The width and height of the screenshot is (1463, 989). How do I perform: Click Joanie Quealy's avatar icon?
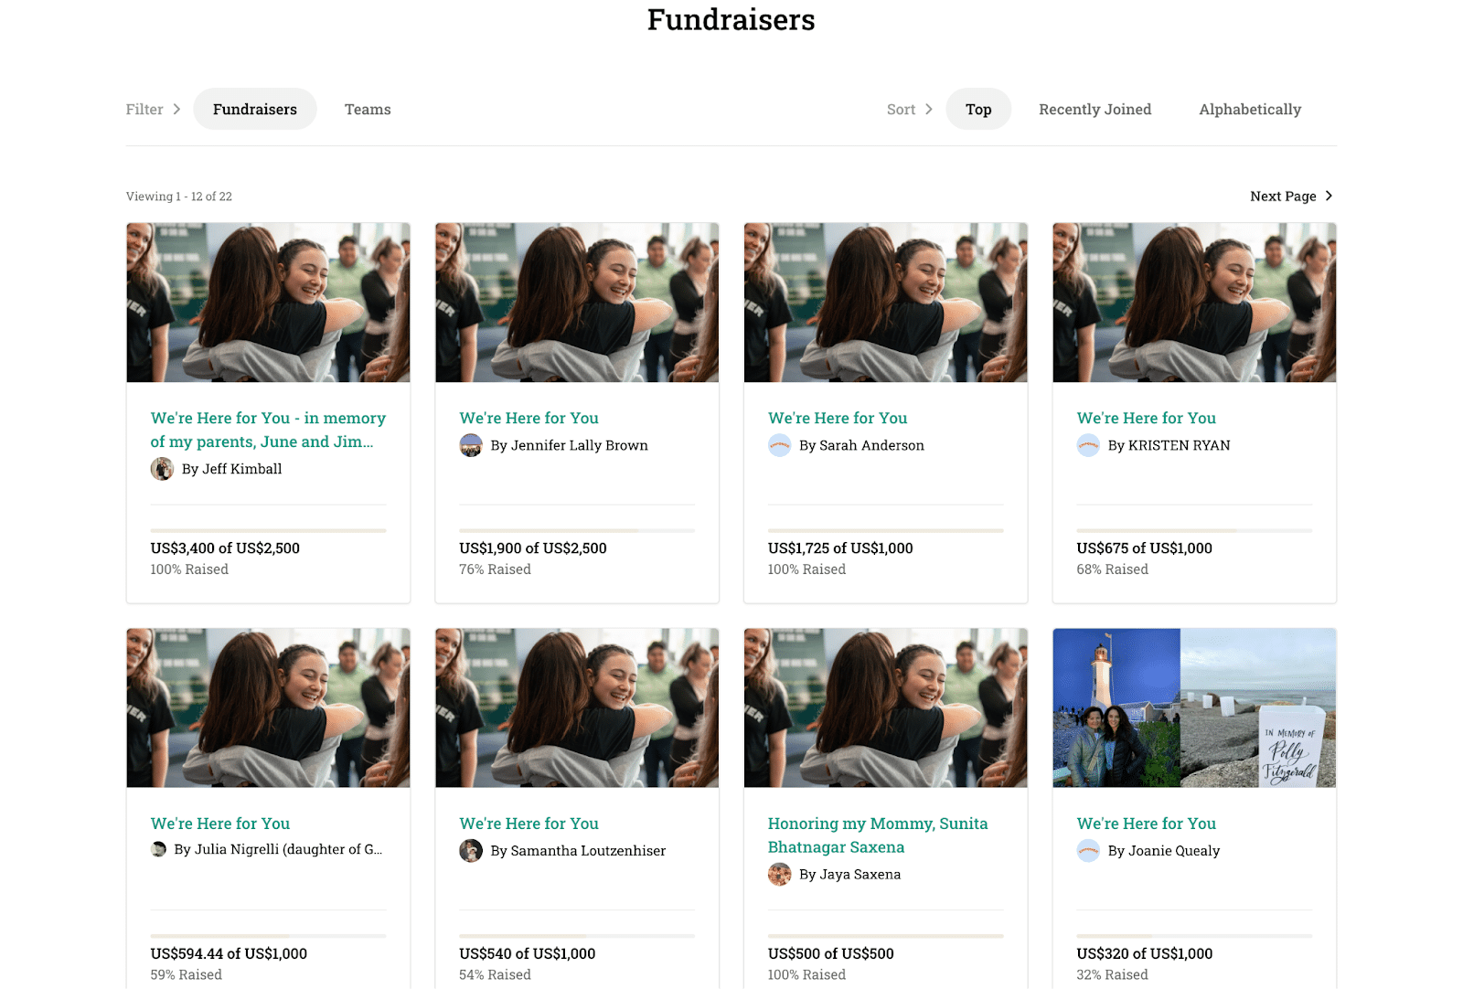coord(1088,851)
